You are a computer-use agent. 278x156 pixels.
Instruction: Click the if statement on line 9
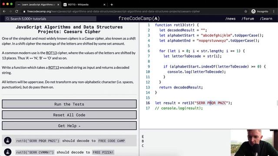214,66
